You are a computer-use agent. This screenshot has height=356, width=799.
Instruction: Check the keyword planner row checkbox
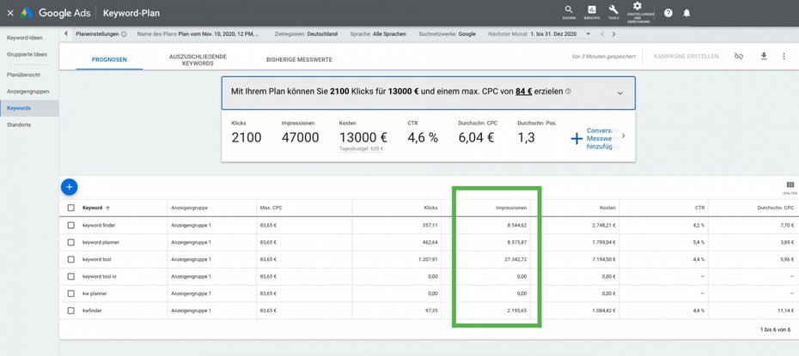pos(70,242)
